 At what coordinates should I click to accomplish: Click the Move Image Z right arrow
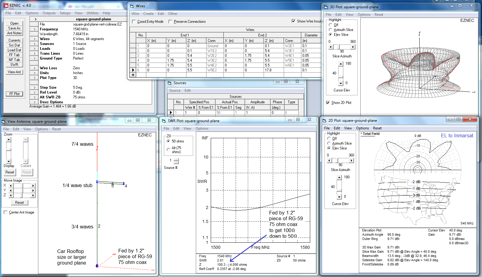[x=33, y=195]
